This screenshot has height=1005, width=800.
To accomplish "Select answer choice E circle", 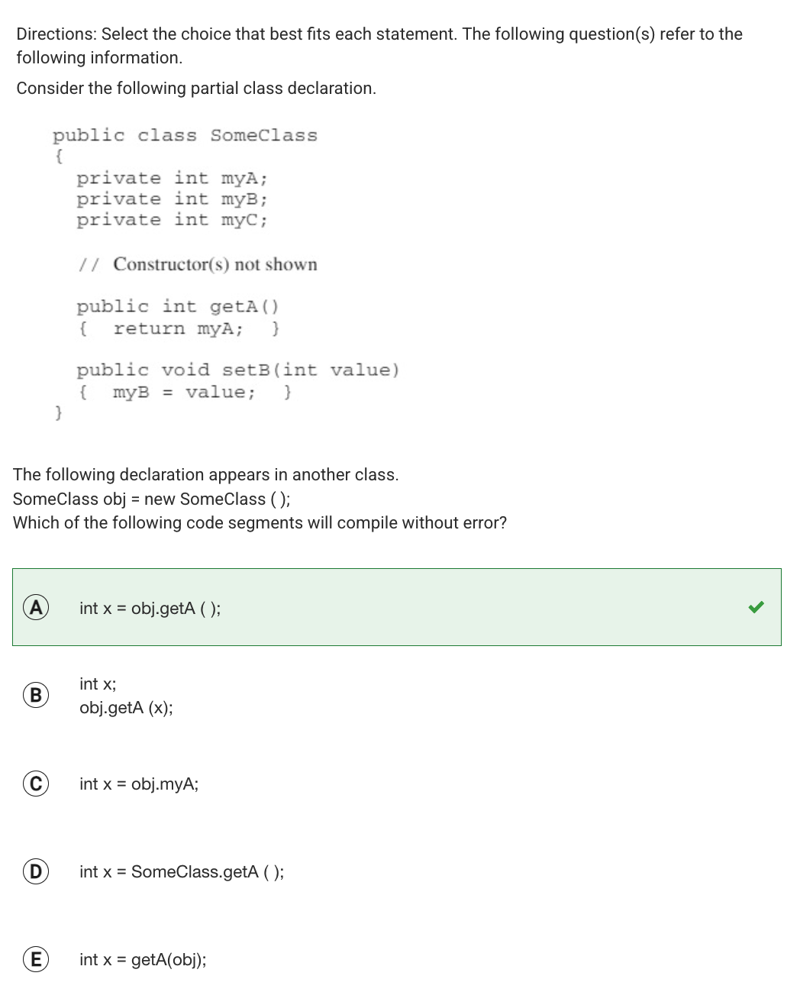I will click(35, 959).
